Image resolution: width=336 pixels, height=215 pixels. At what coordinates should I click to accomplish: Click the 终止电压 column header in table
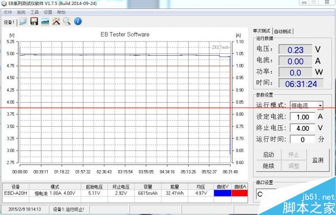[x=121, y=186]
